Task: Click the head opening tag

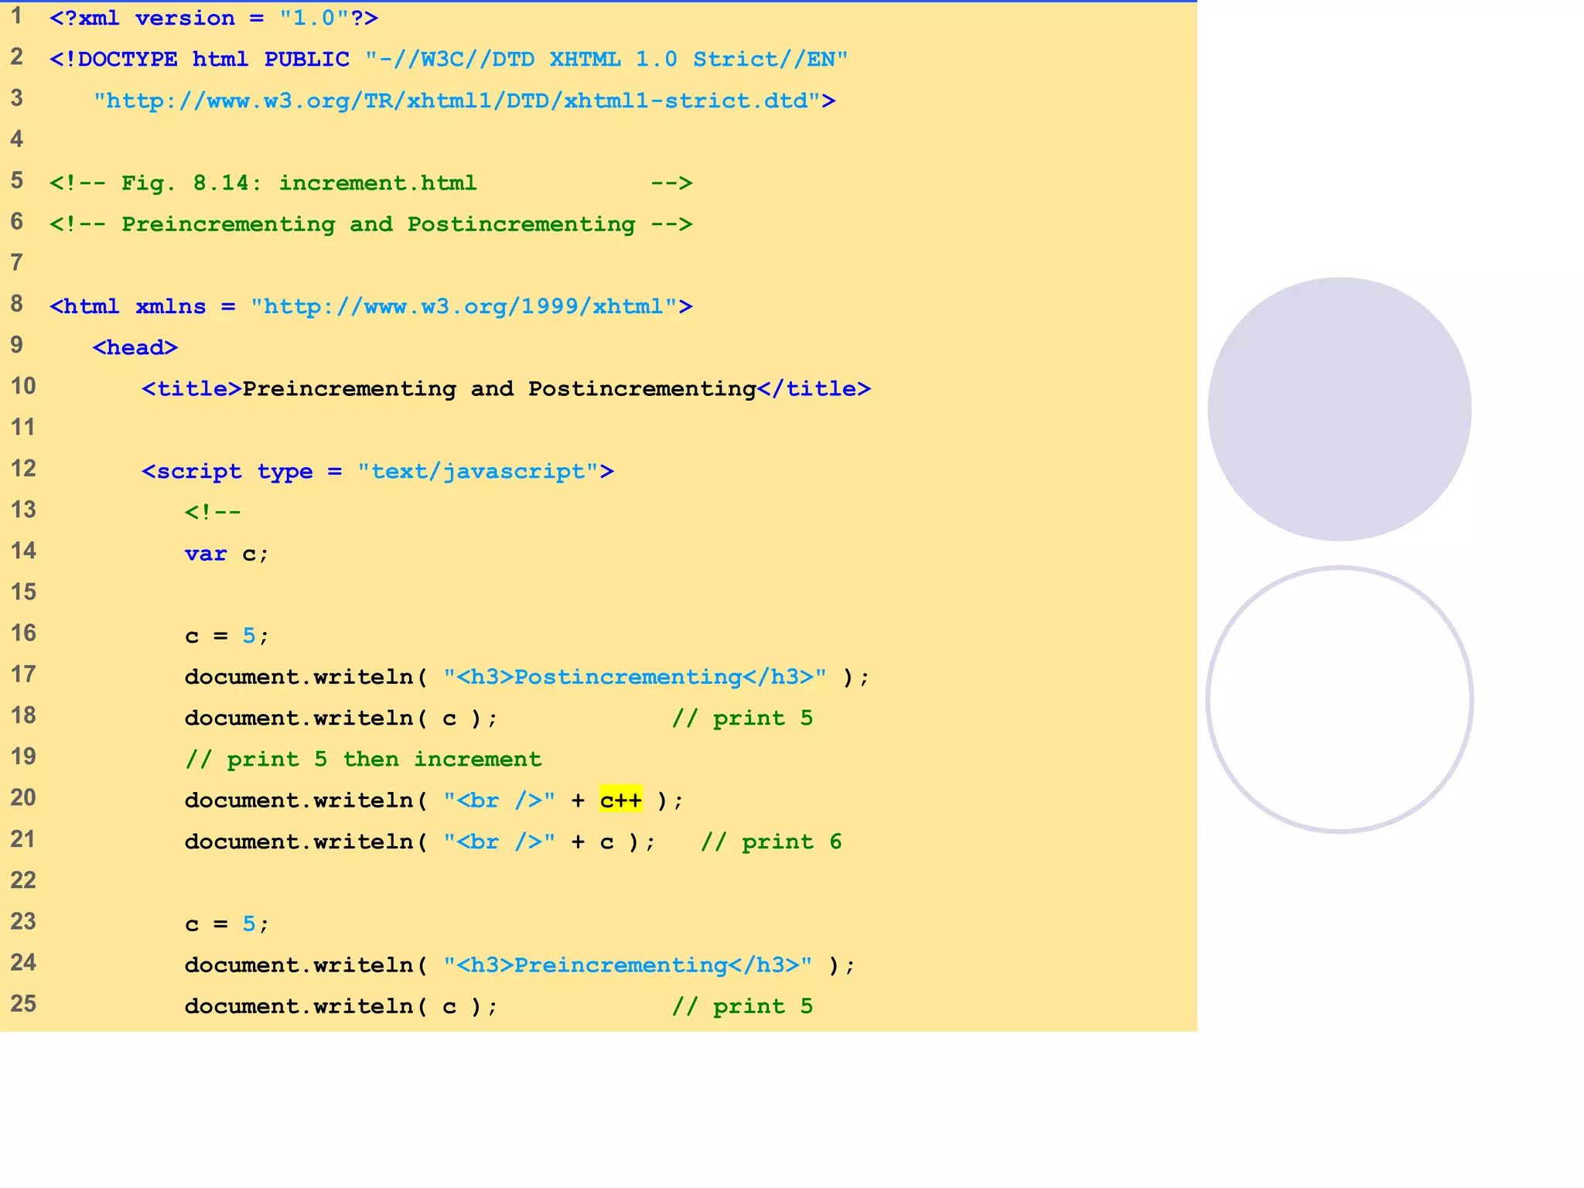Action: click(x=135, y=347)
